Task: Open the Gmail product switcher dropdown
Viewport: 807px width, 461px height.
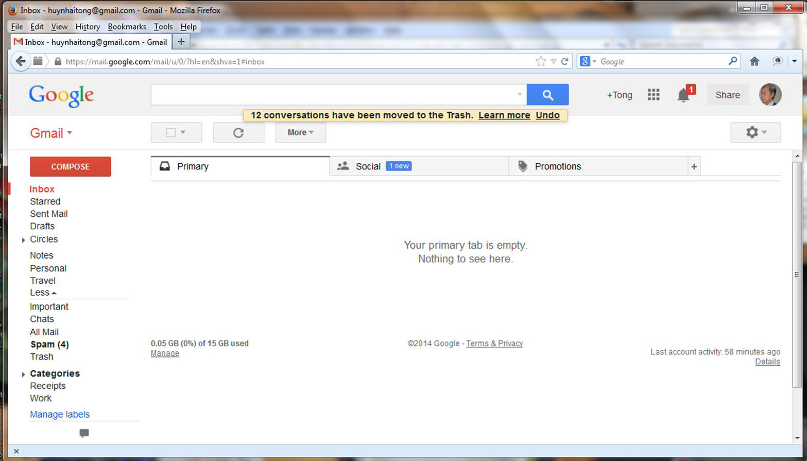Action: point(51,133)
